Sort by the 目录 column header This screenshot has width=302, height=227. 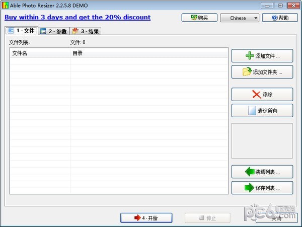coord(149,53)
